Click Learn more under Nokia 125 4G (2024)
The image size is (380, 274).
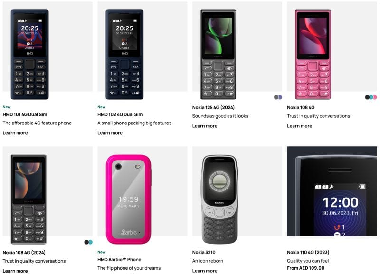(x=205, y=126)
